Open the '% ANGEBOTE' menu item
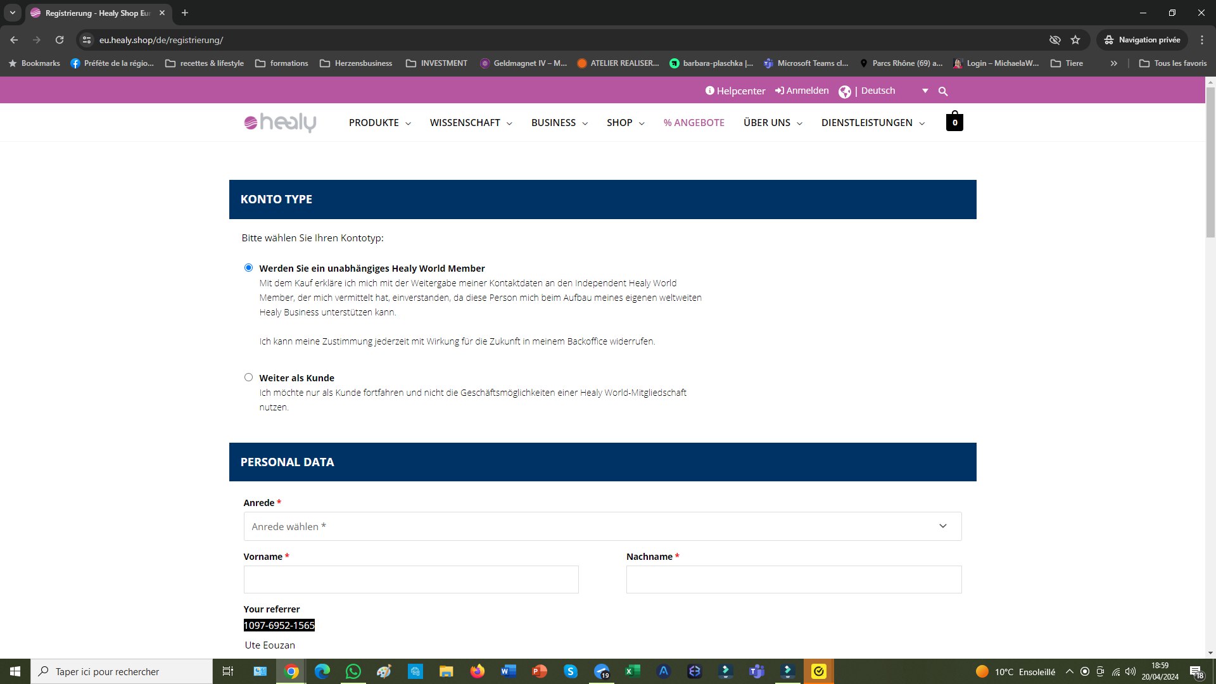1216x684 pixels. click(694, 123)
